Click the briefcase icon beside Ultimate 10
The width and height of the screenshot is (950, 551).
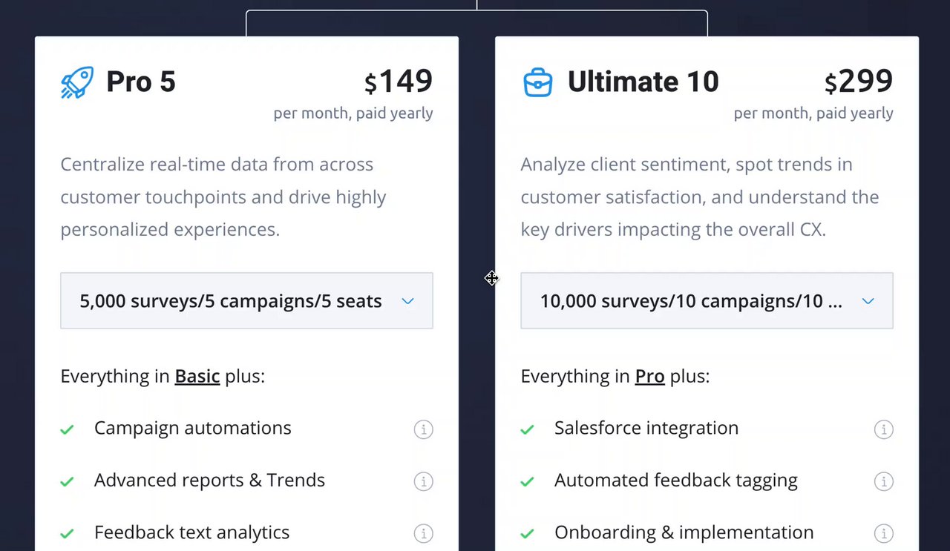coord(538,82)
